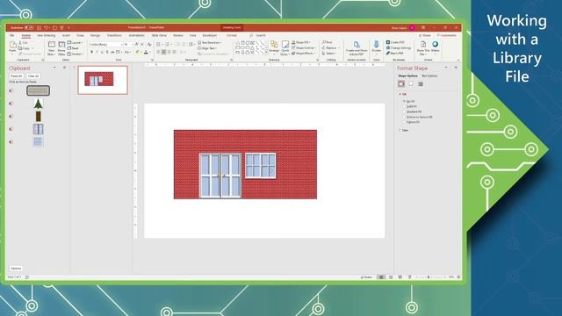Click the Dictate microphone icon

click(x=377, y=45)
